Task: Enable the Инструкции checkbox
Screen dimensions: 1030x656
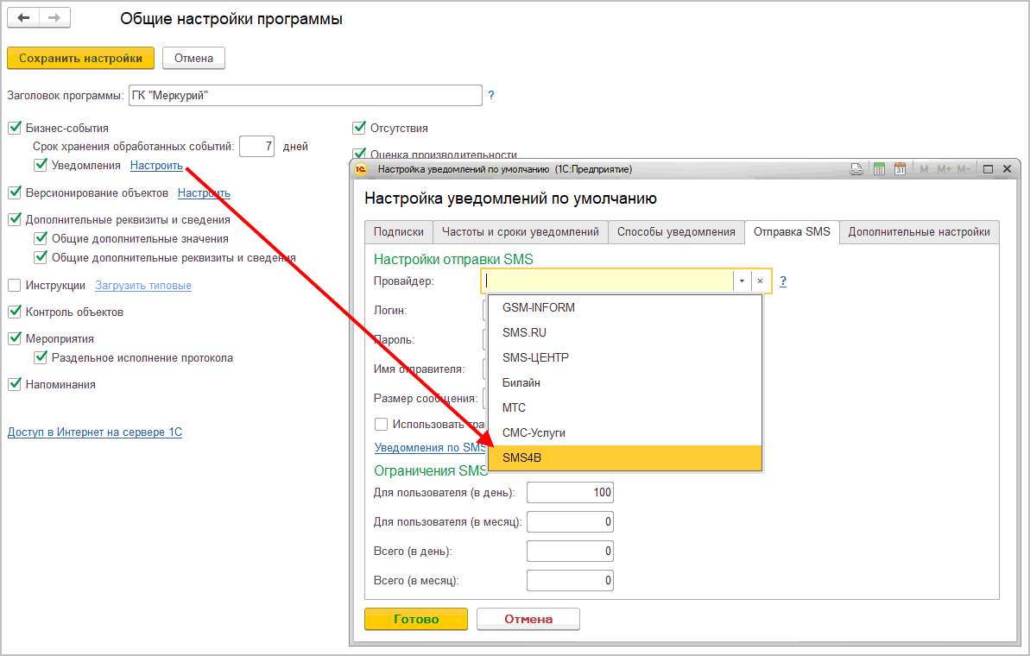Action: coord(15,285)
